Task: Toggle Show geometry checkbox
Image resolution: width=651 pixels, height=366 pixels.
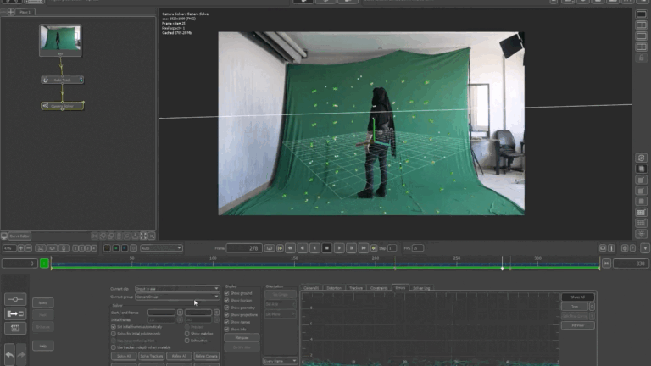Action: click(226, 308)
